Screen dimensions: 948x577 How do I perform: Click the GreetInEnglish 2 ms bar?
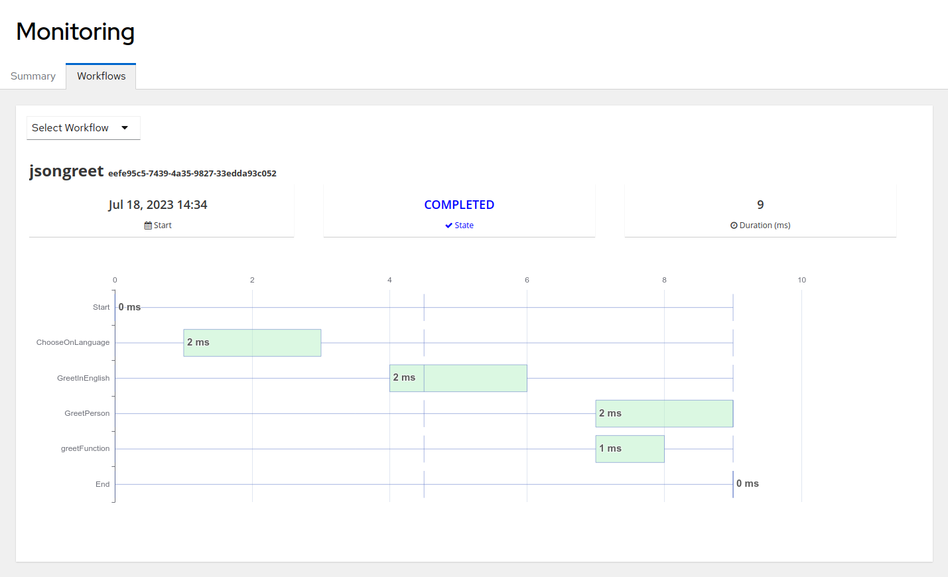(x=458, y=377)
